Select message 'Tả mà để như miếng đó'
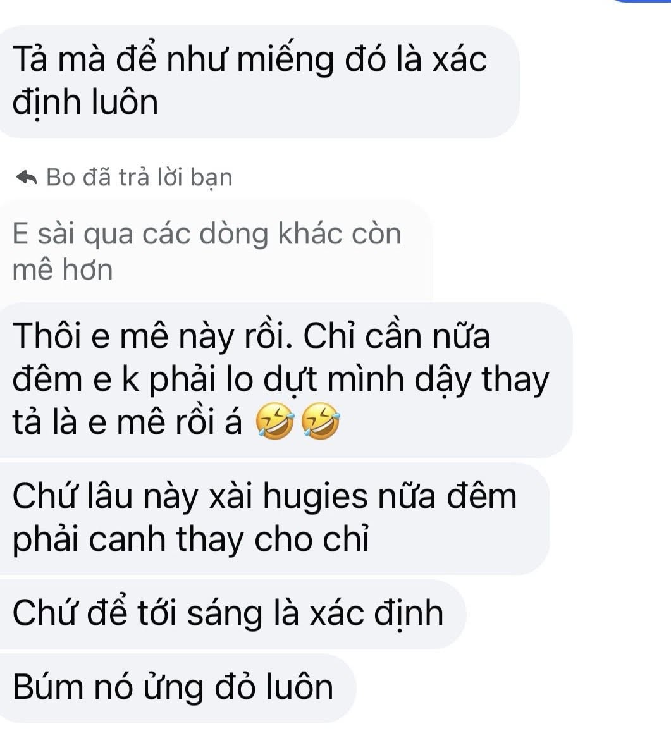Image resolution: width=671 pixels, height=738 pixels. pyautogui.click(x=259, y=82)
